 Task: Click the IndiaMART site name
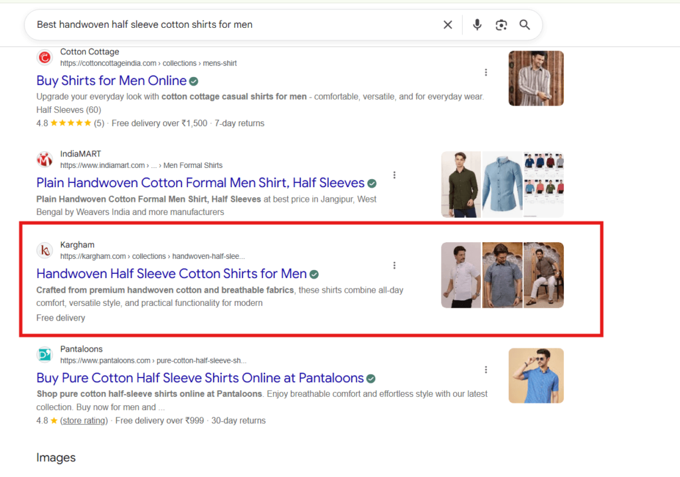click(80, 154)
